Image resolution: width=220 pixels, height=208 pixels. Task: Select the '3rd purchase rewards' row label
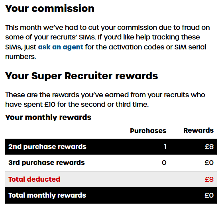(47, 163)
